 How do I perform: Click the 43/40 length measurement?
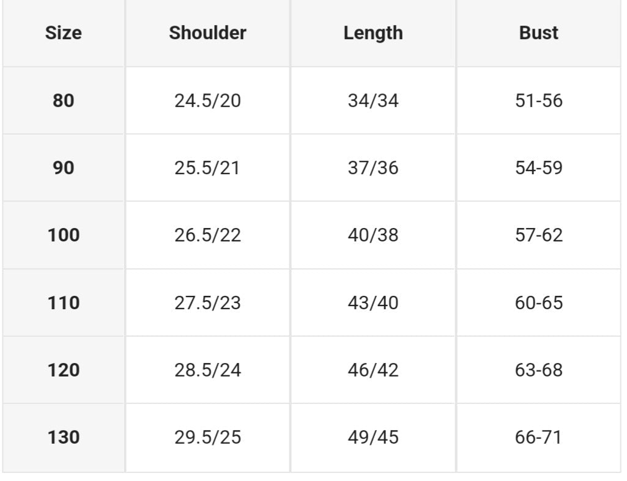[373, 303]
